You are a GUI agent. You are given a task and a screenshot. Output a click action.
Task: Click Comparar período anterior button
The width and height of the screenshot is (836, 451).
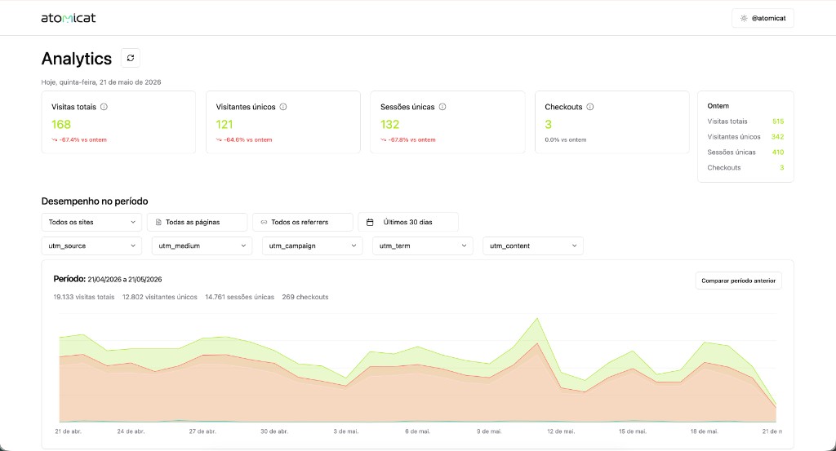coord(738,281)
